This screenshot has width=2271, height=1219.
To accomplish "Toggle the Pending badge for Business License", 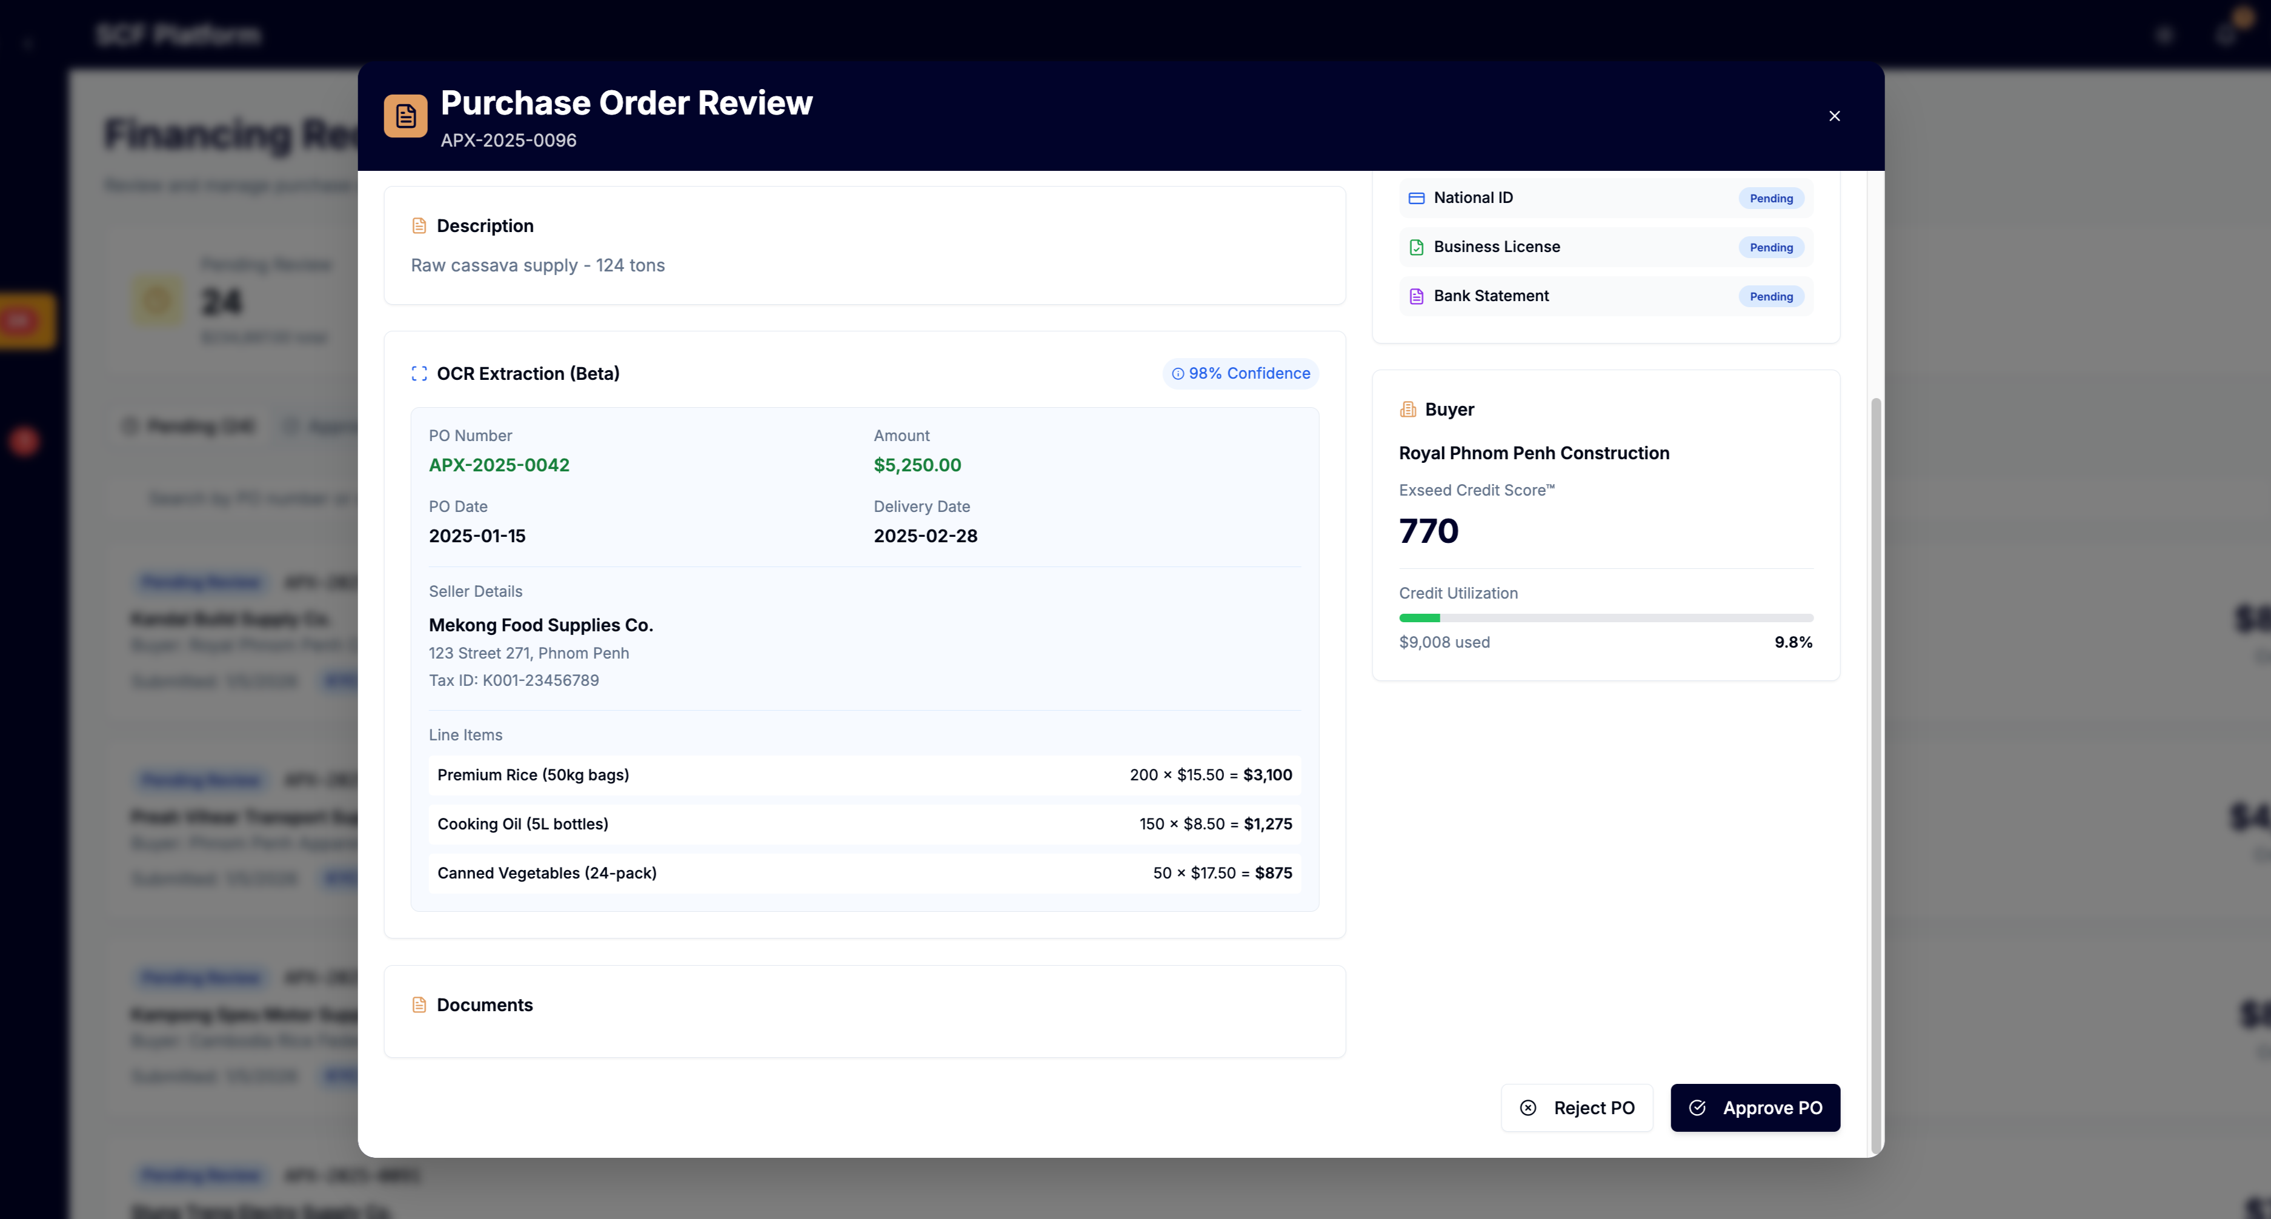I will tap(1771, 247).
